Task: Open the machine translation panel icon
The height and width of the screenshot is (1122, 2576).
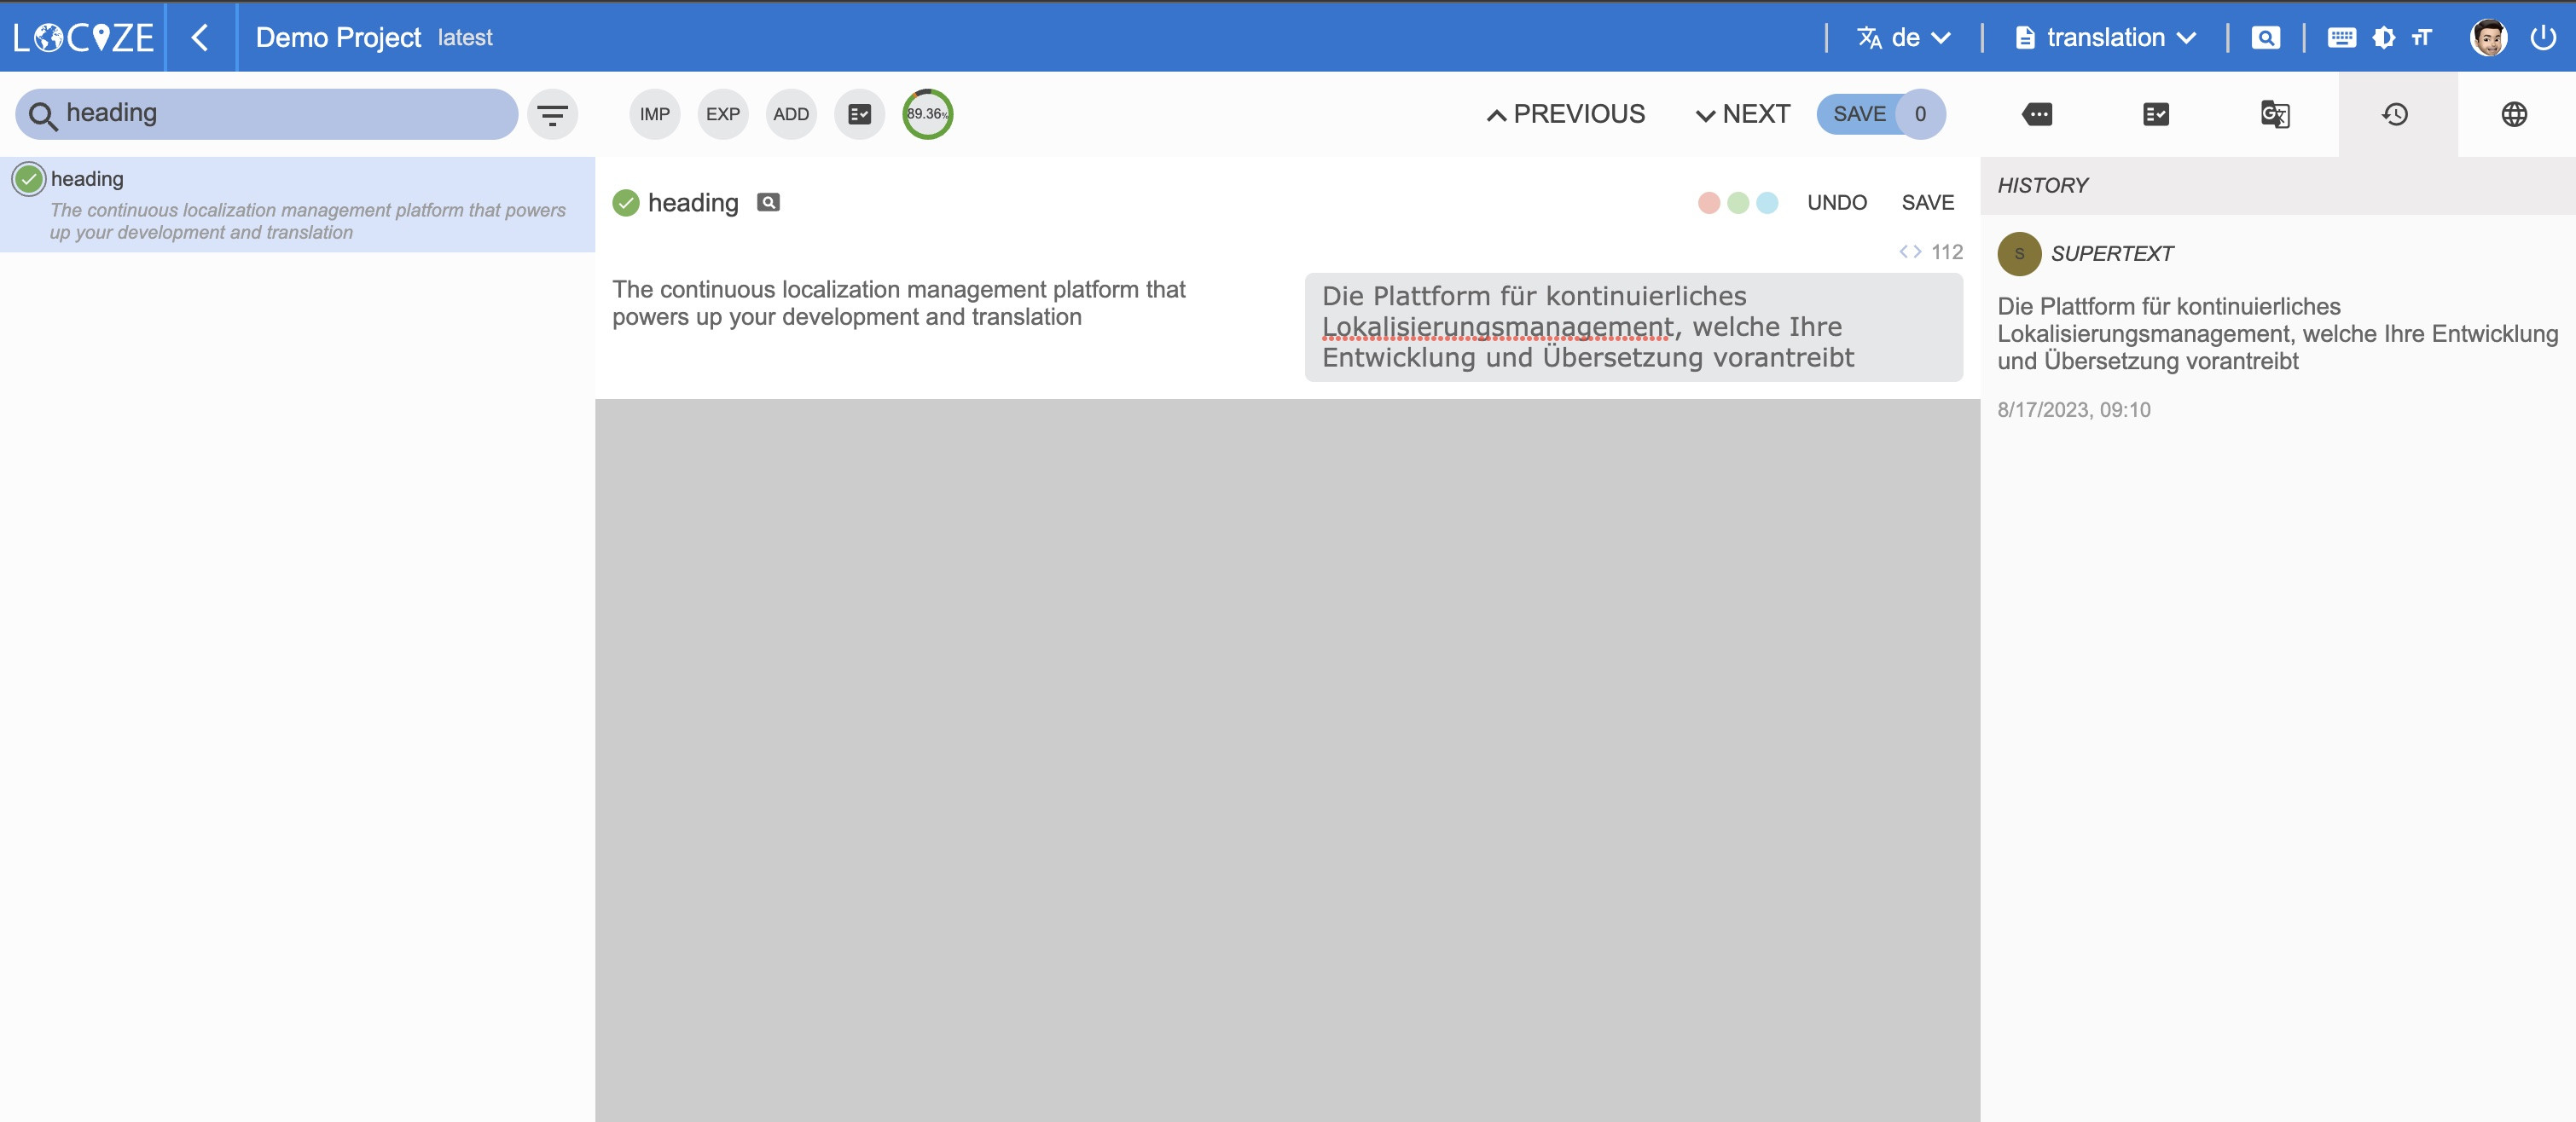Action: pyautogui.click(x=2275, y=115)
